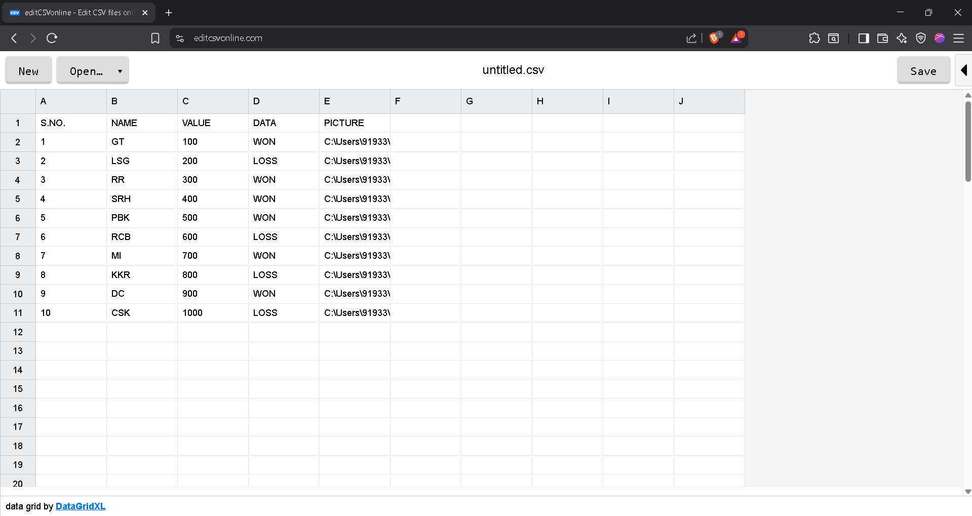The width and height of the screenshot is (972, 516).
Task: Select the GT cell
Action: click(142, 142)
